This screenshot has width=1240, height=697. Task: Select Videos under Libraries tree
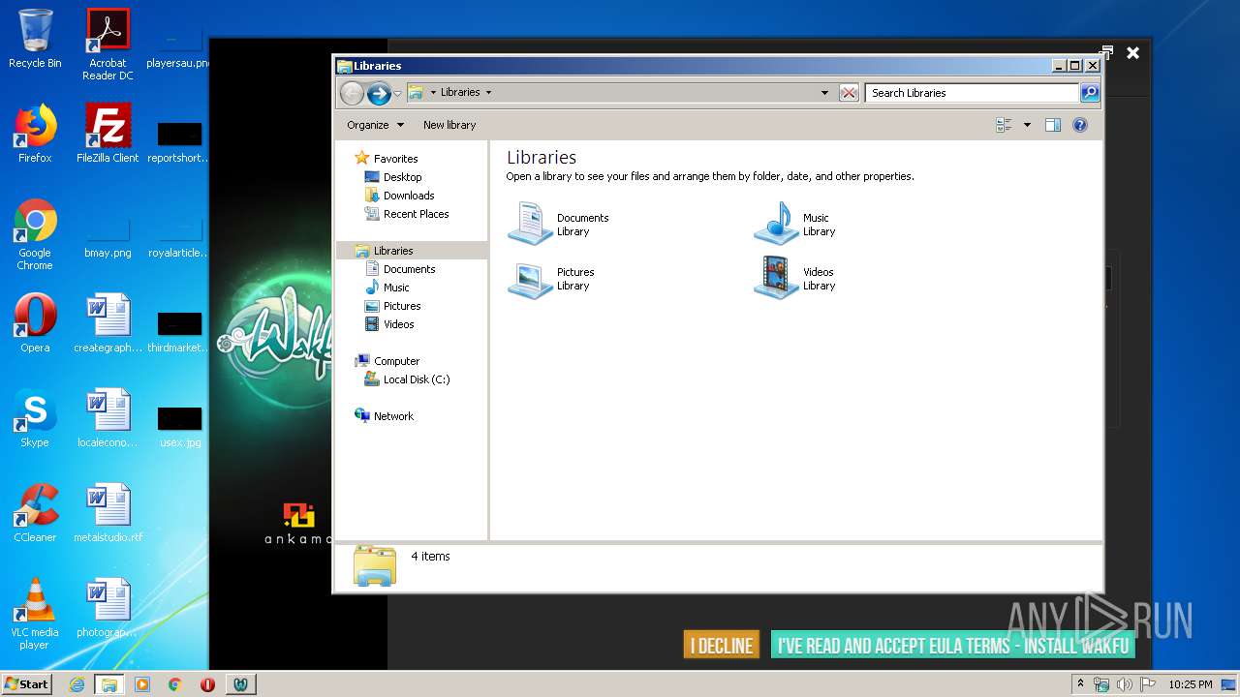tap(398, 324)
